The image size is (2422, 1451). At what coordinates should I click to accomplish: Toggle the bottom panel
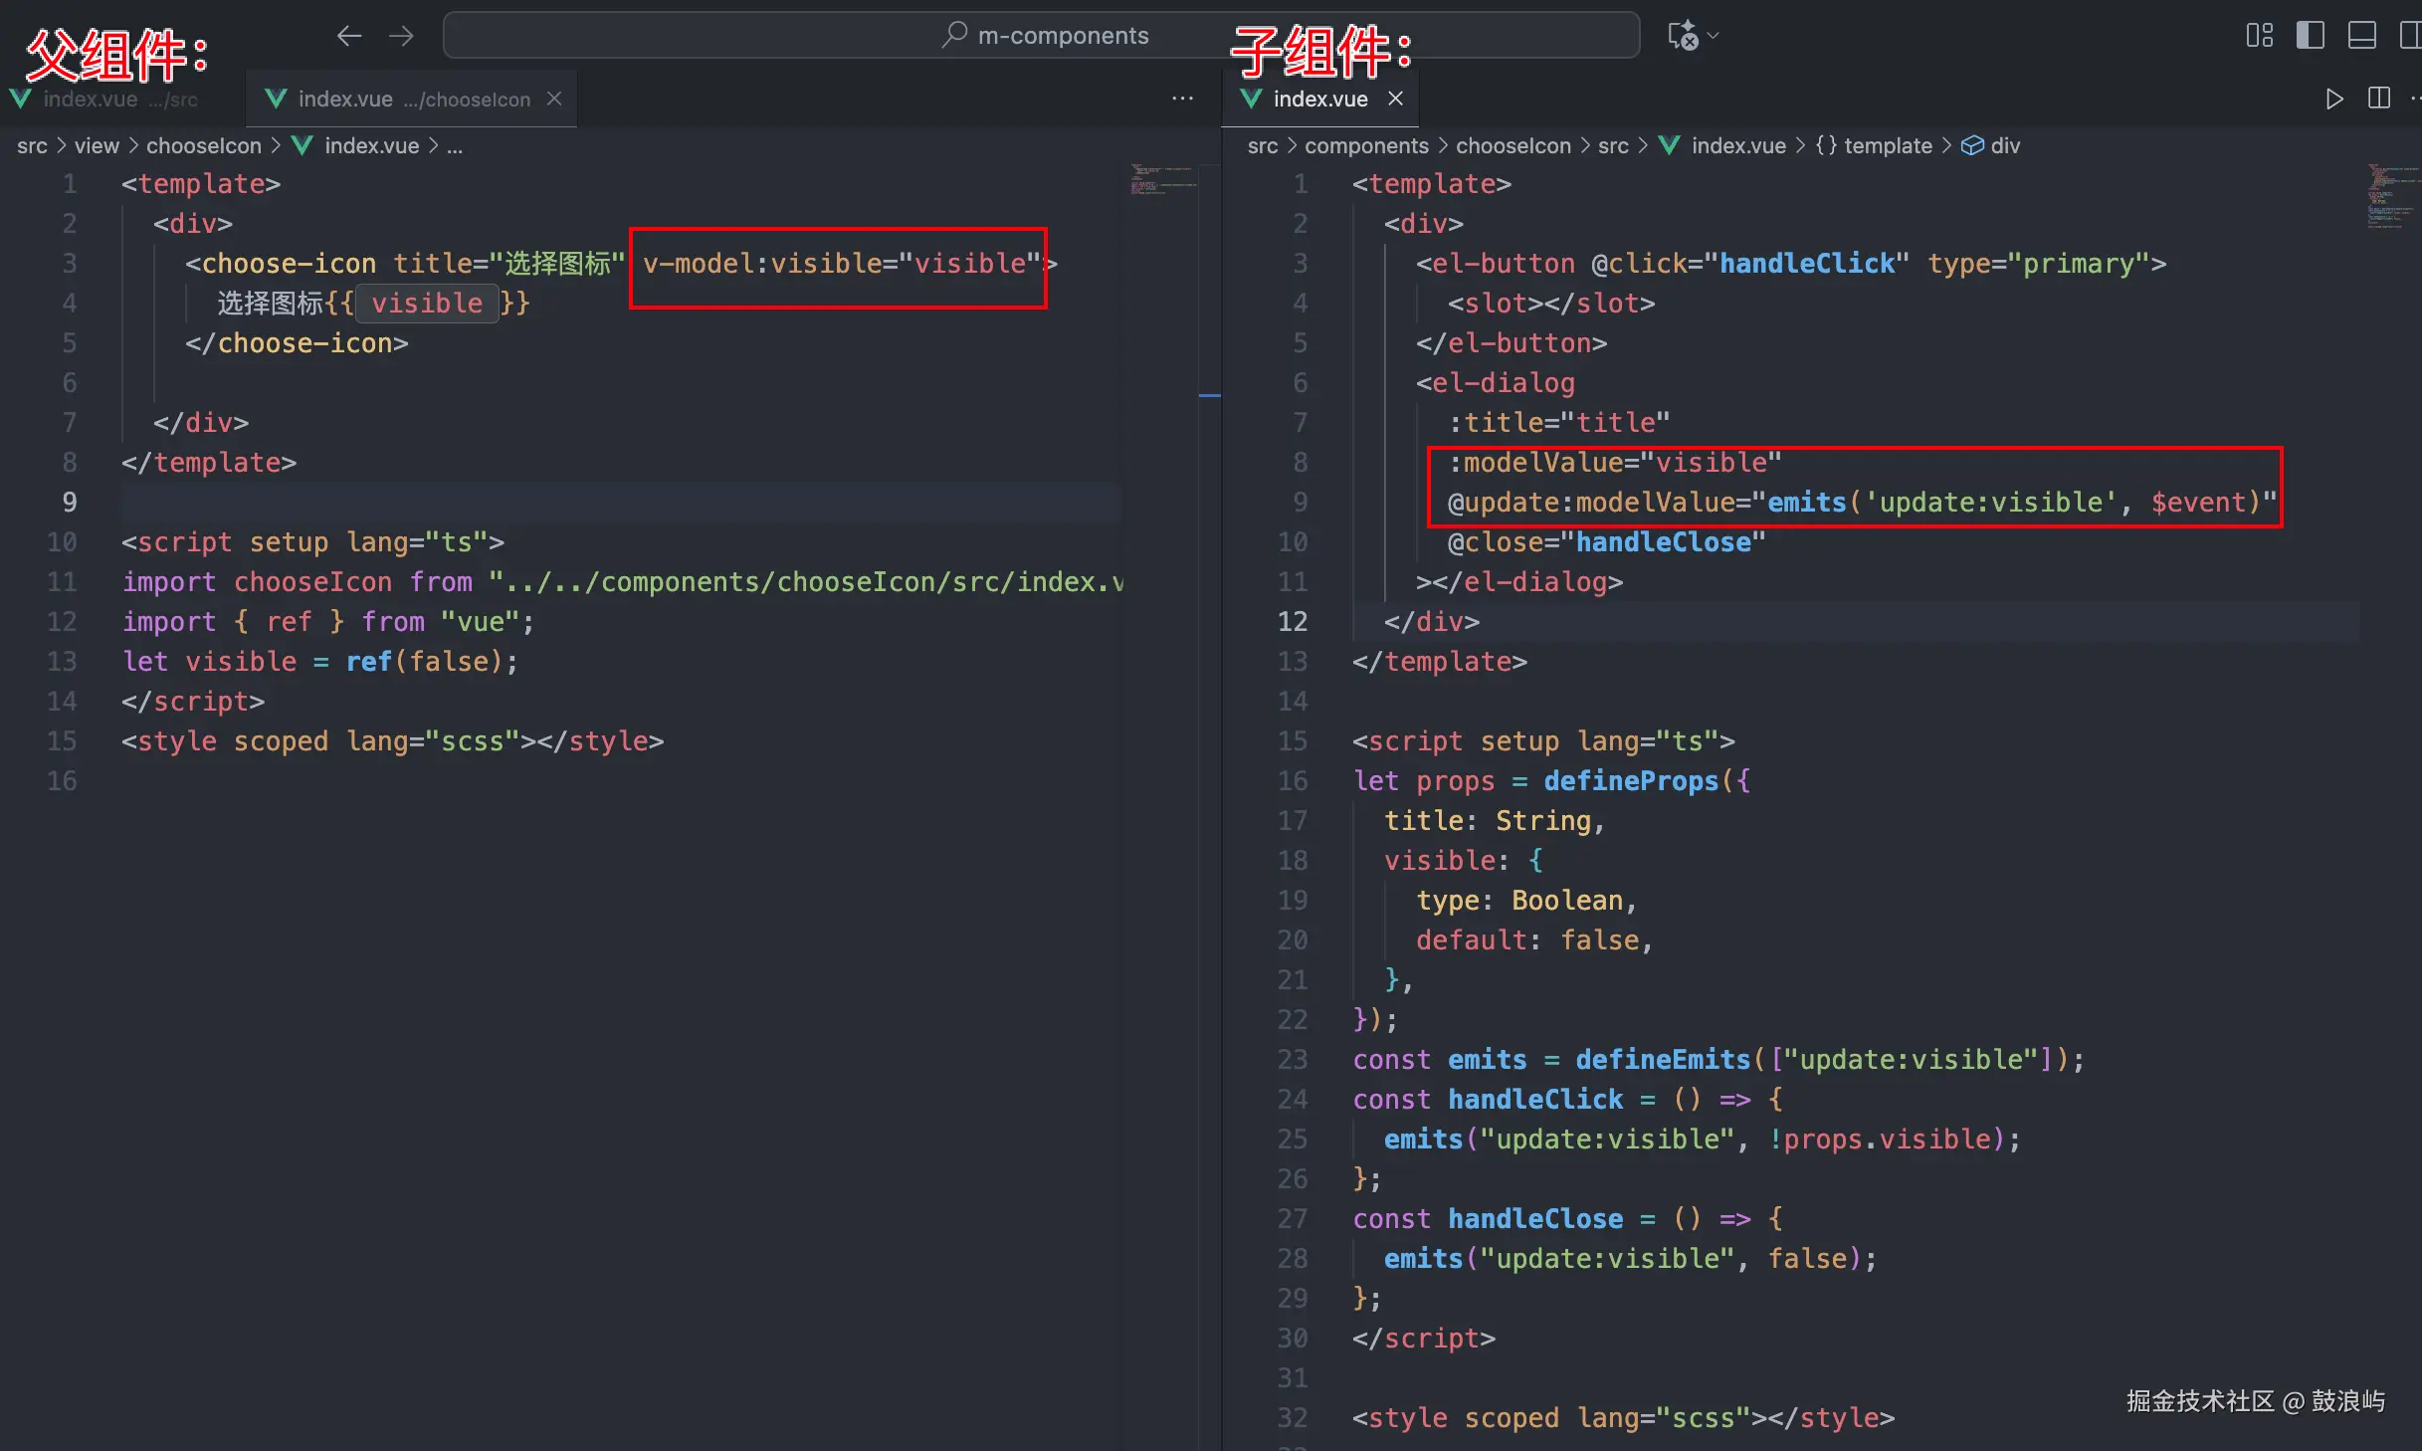pyautogui.click(x=2361, y=37)
